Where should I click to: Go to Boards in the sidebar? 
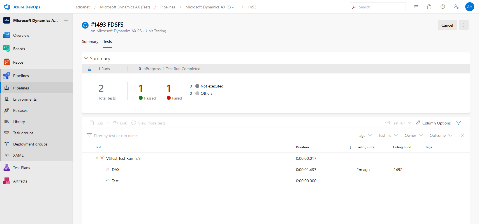(x=36, y=49)
